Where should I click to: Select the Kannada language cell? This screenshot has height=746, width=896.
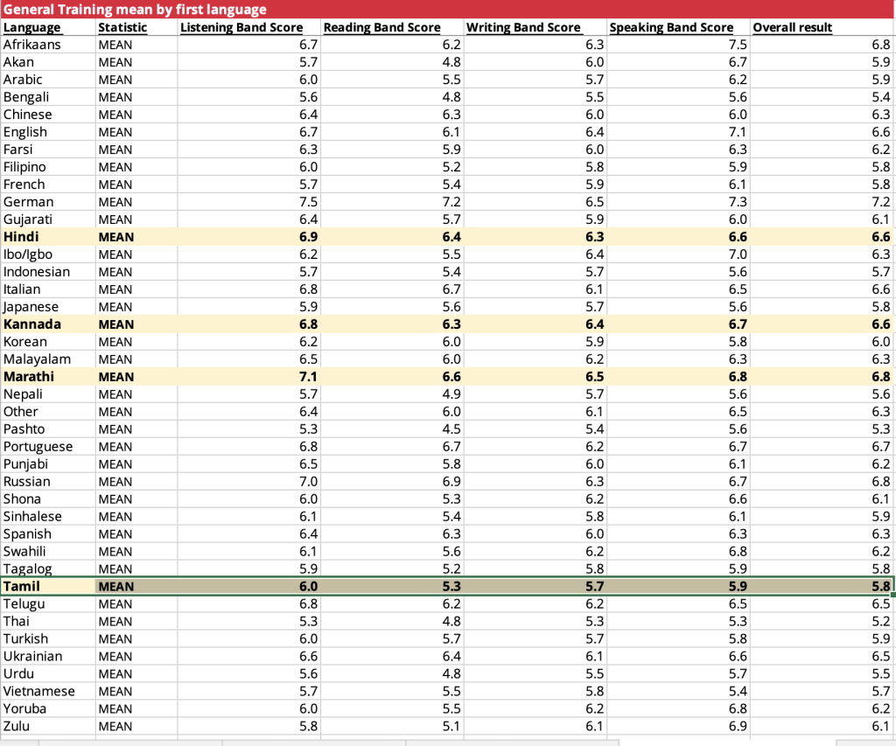(31, 324)
